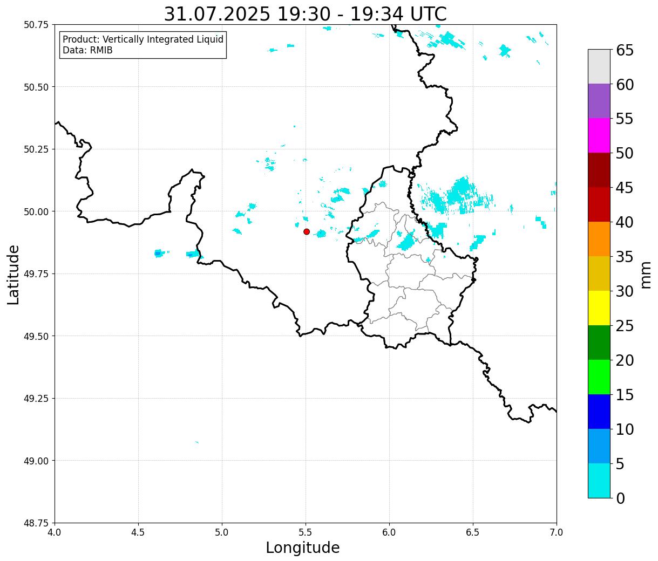658x561 pixels.
Task: Click the red station marker dot
Action: (x=307, y=231)
